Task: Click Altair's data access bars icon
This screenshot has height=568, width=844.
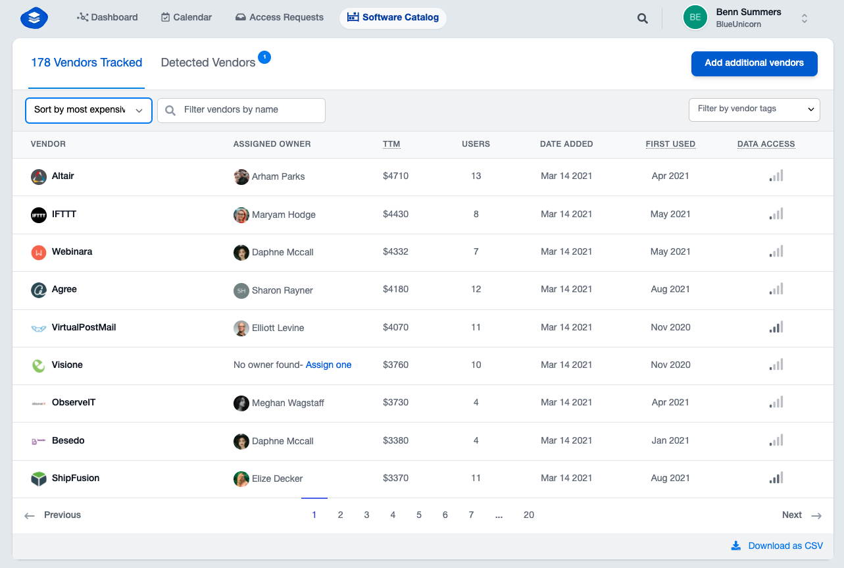Action: [x=776, y=176]
